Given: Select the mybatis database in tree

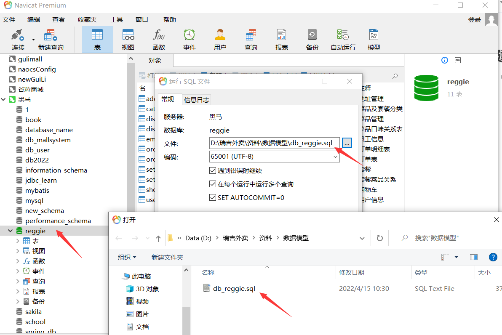Looking at the screenshot, I should (37, 190).
